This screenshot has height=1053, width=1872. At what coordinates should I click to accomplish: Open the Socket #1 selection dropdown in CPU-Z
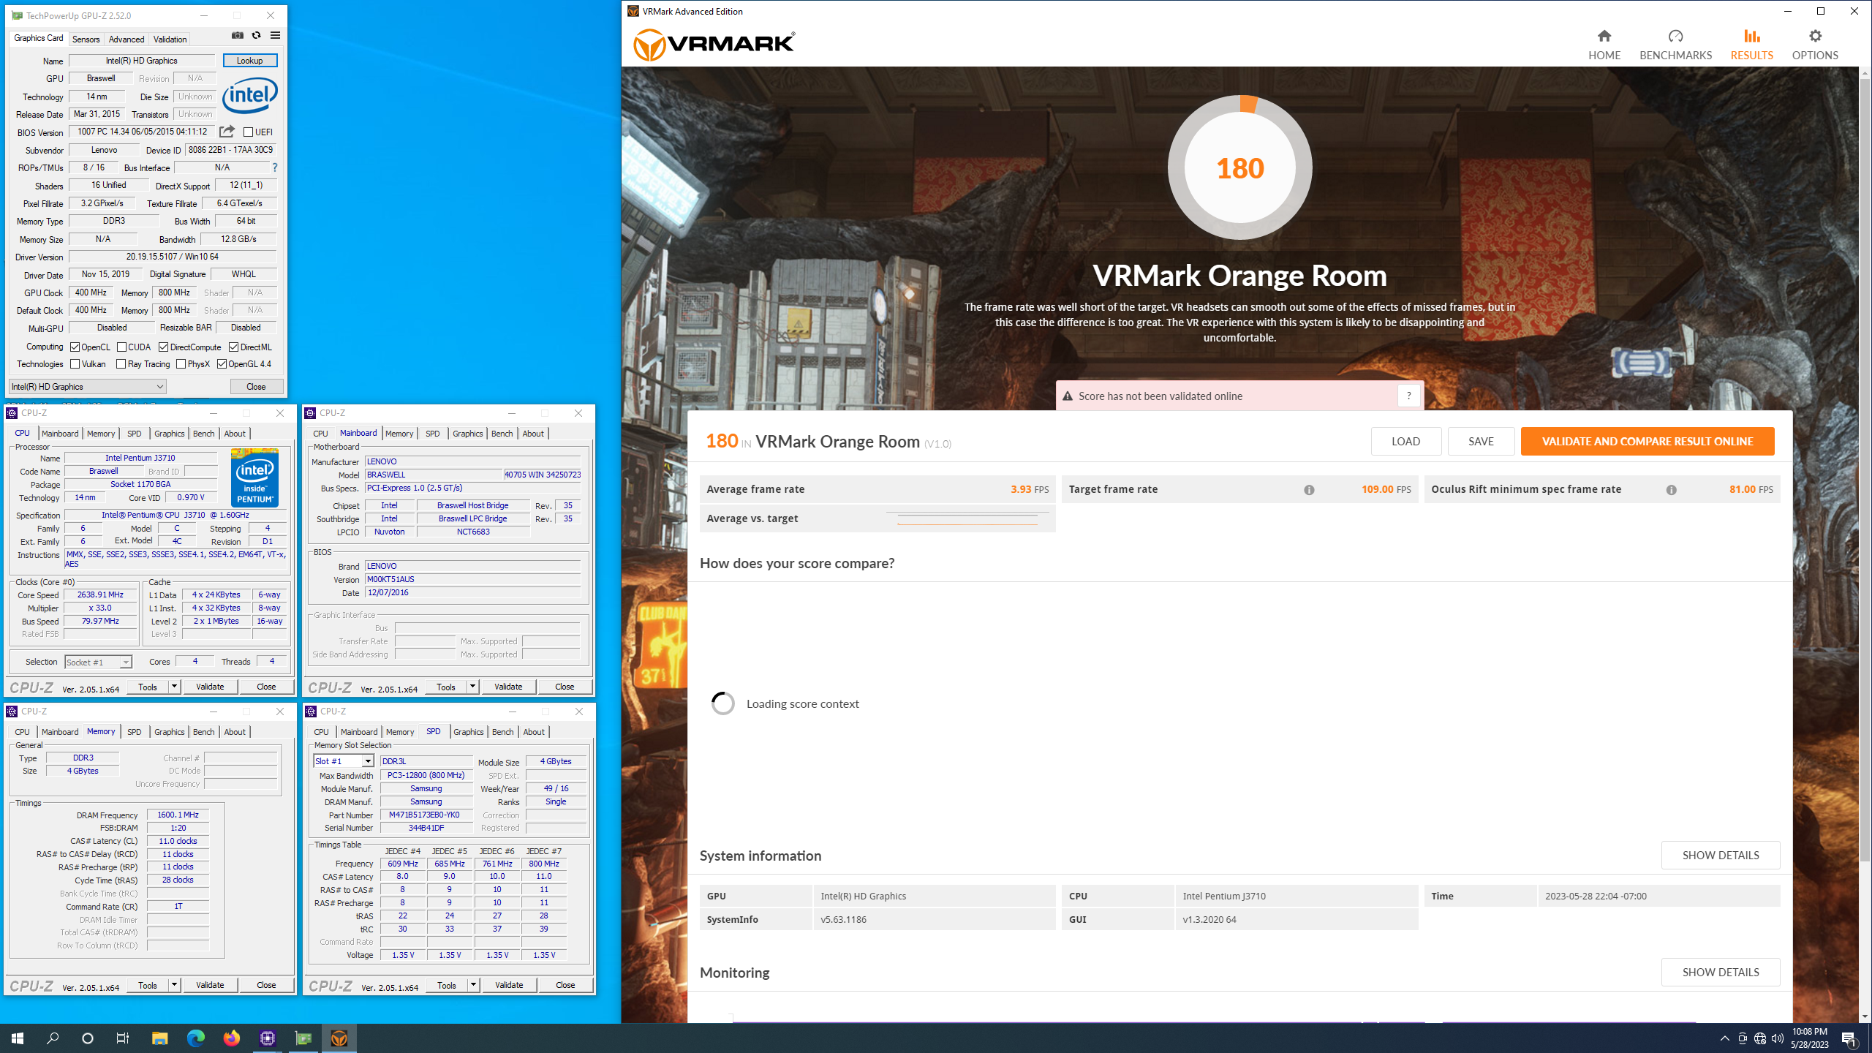[x=98, y=662]
